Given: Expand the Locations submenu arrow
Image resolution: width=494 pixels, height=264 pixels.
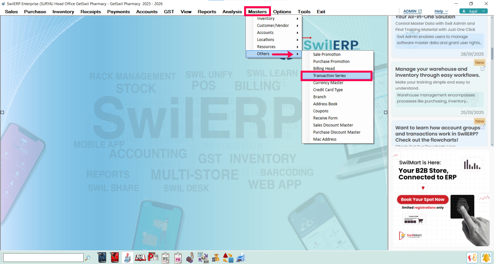Looking at the screenshot, I should pos(297,40).
